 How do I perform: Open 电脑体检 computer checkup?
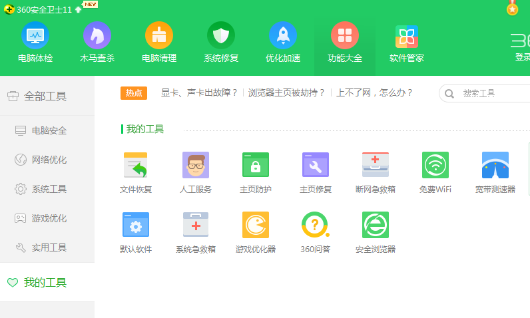click(x=35, y=43)
